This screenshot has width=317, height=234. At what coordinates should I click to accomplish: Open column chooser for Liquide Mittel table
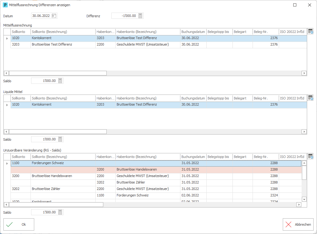pos(311,98)
